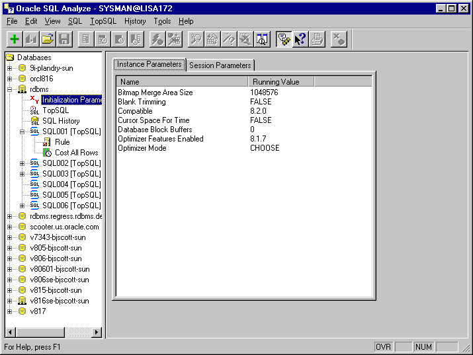
Task: Expand the SQL002 [TopSQL] node
Action: coord(22,163)
